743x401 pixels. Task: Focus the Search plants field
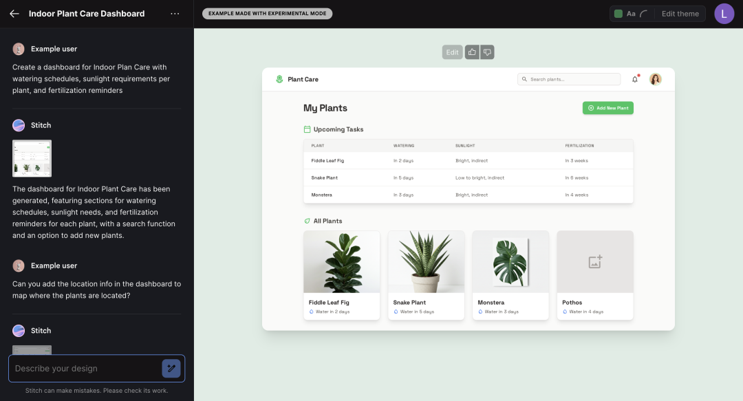(x=569, y=79)
